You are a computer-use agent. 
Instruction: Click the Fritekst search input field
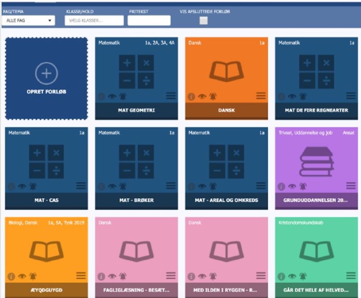coord(149,21)
